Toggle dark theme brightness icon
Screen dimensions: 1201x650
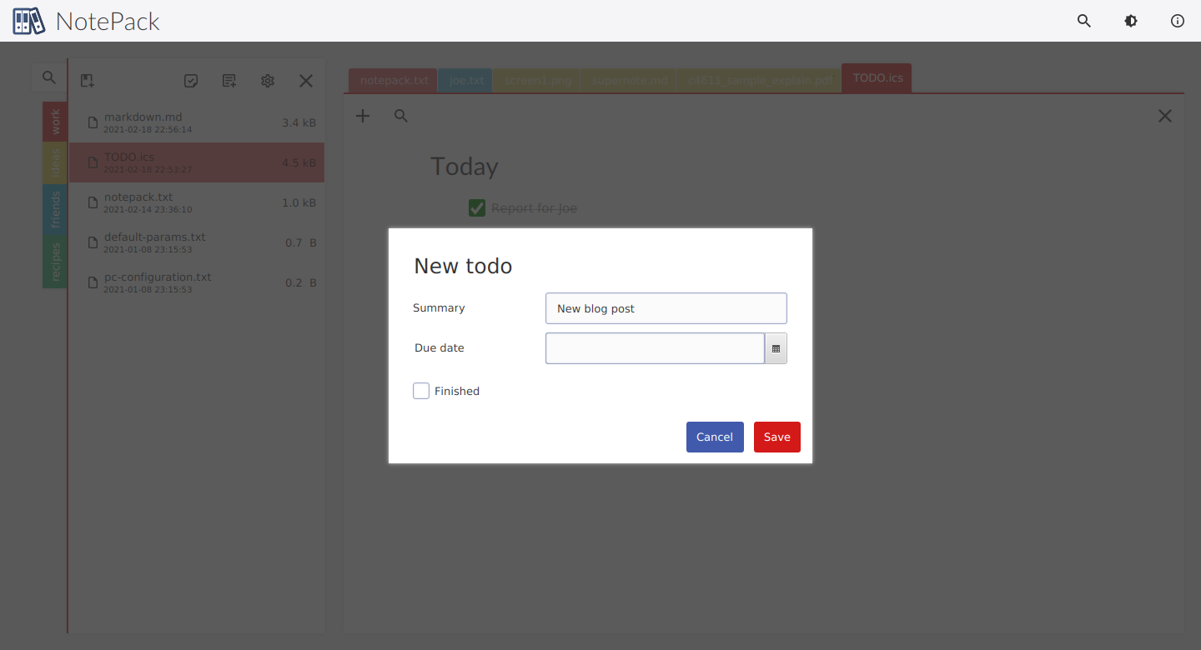pos(1131,21)
